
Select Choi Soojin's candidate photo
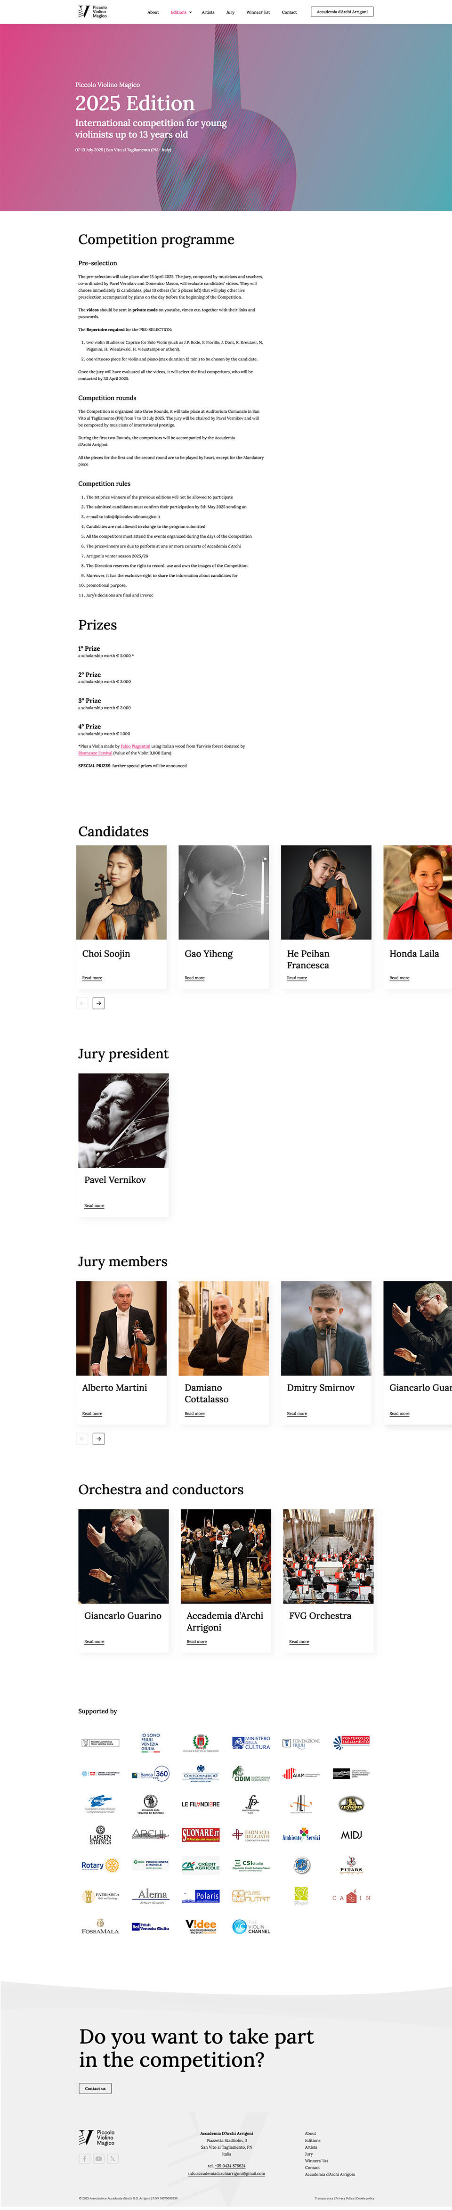(122, 892)
